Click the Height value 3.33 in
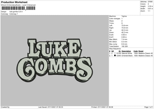The width and height of the screenshot is (154, 109). pyautogui.click(x=150, y=6)
